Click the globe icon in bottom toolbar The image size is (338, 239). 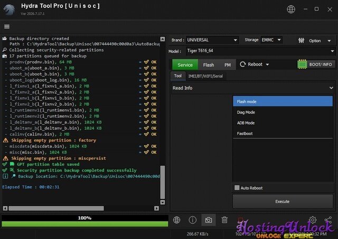[x=176, y=220]
